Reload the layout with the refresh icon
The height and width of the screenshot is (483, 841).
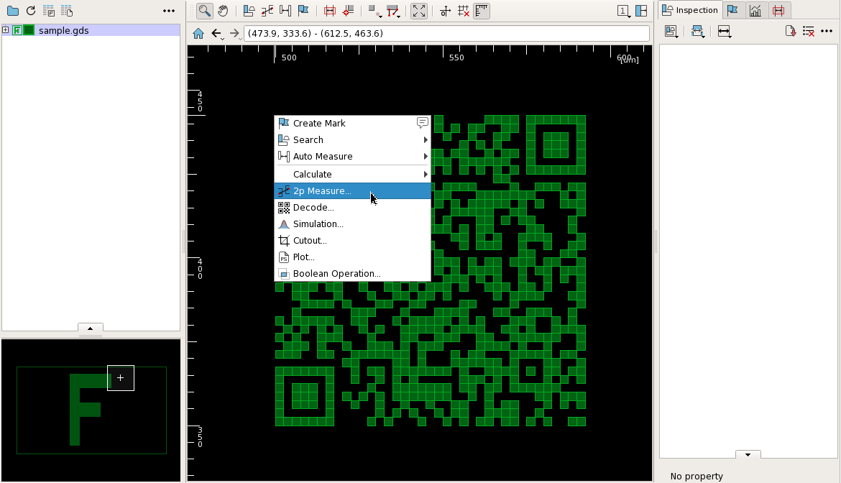point(31,11)
